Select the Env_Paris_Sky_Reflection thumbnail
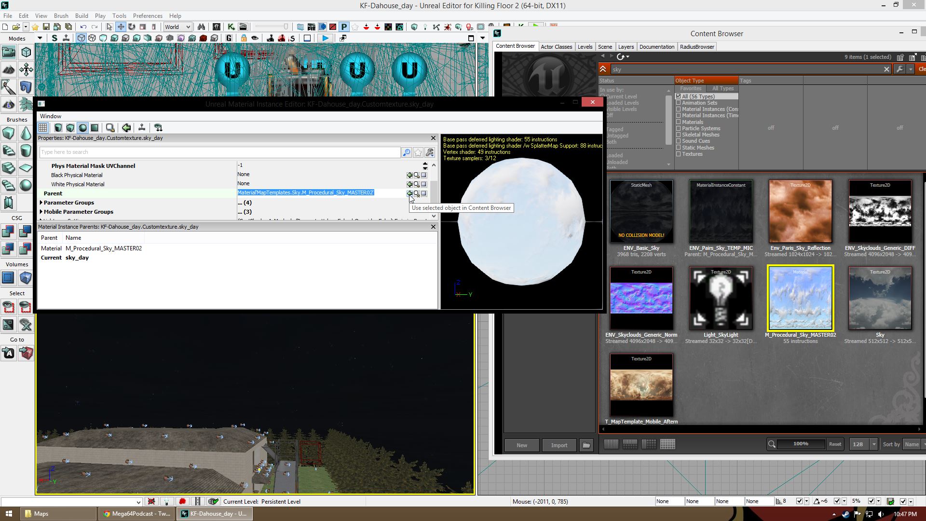 tap(800, 211)
